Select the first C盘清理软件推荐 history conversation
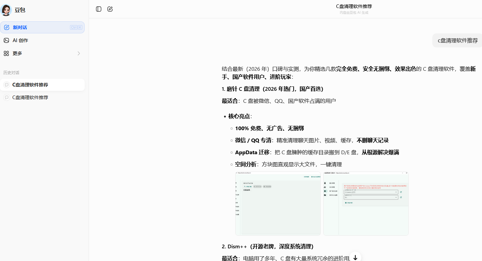Screen dimensions: 482x261 42,85
